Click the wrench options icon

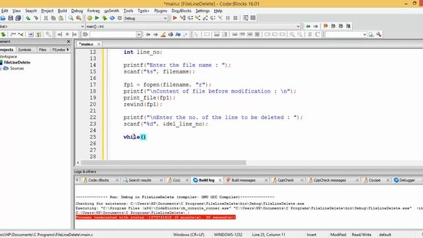tap(379, 34)
